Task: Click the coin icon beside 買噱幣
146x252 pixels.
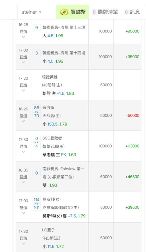Action: (64, 12)
